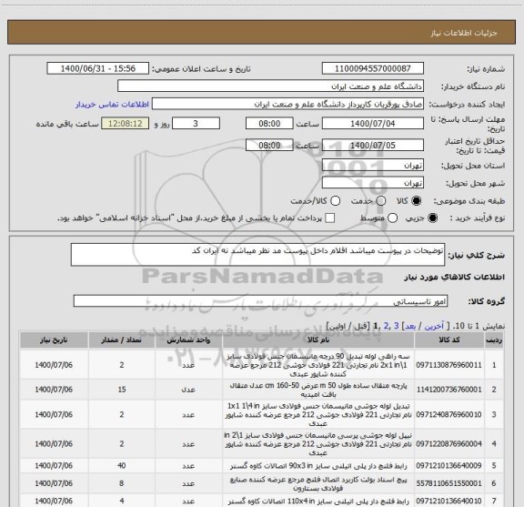Open the اطلاعات تماس خریدار link
This screenshot has height=507, width=524.
[112, 105]
